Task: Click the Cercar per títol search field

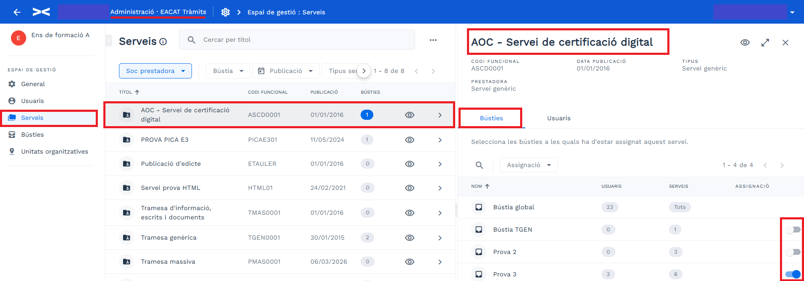Action: click(x=297, y=40)
